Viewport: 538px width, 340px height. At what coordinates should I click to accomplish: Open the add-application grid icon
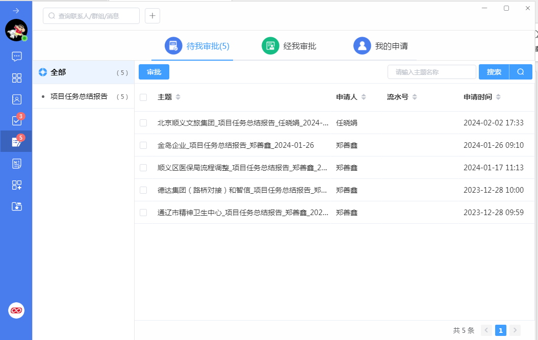point(16,185)
